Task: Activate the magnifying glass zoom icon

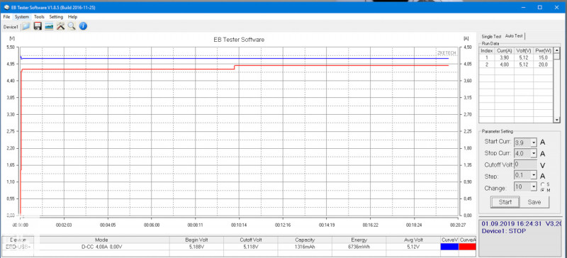Action: pyautogui.click(x=72, y=26)
